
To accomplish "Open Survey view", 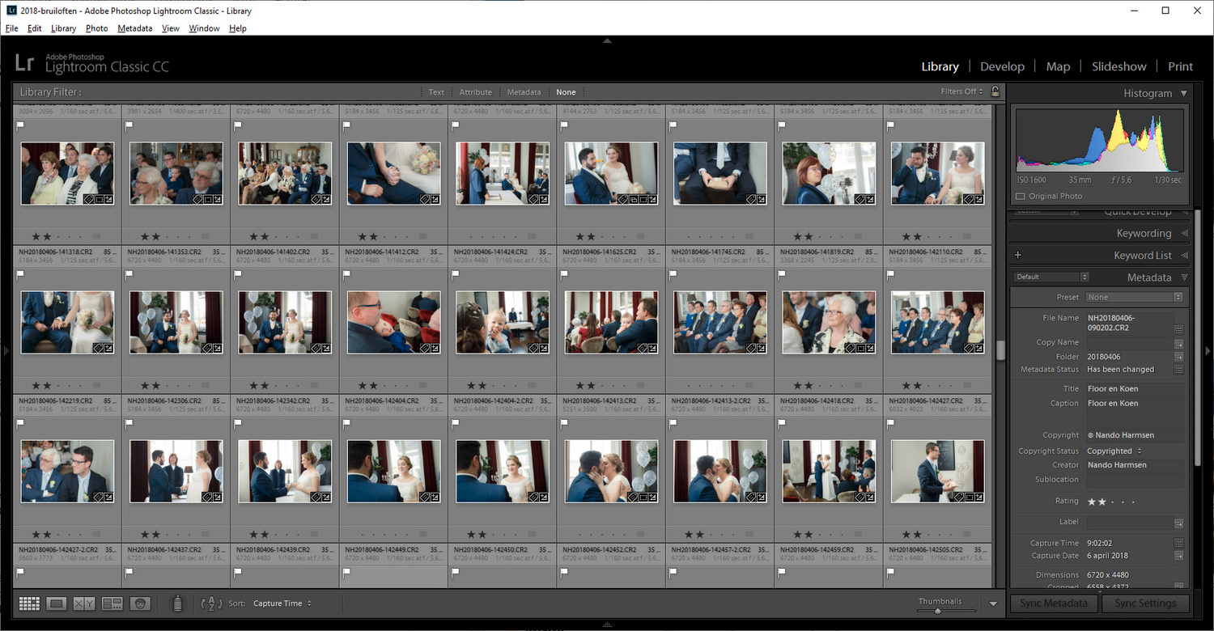I will (112, 603).
